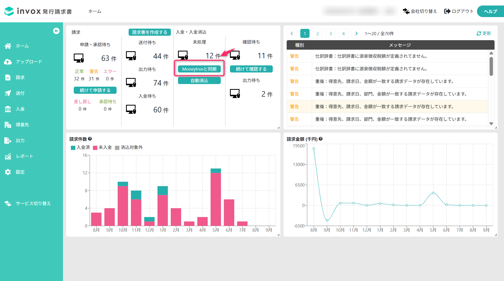The image size is (504, 281).
Task: Toggle the 未入金 legend series
Action: [x=102, y=148]
